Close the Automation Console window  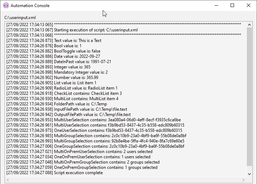(248, 5)
